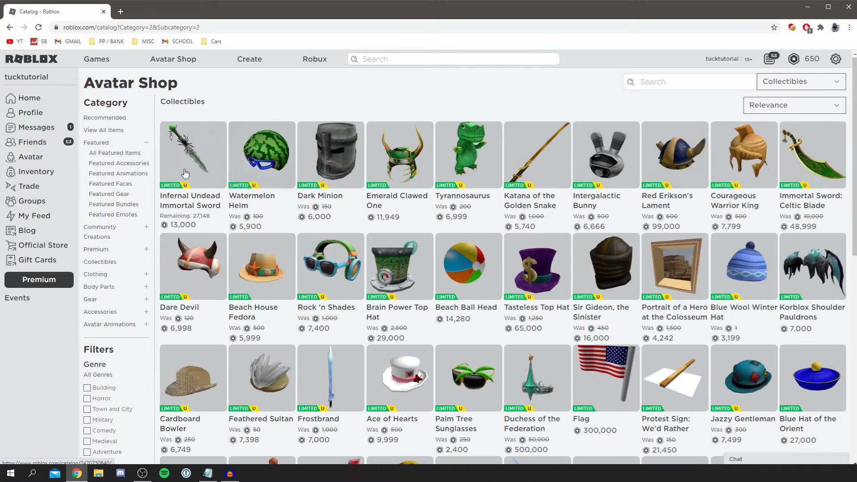The width and height of the screenshot is (857, 482).
Task: Open the Groups sidebar icon
Action: [11, 201]
